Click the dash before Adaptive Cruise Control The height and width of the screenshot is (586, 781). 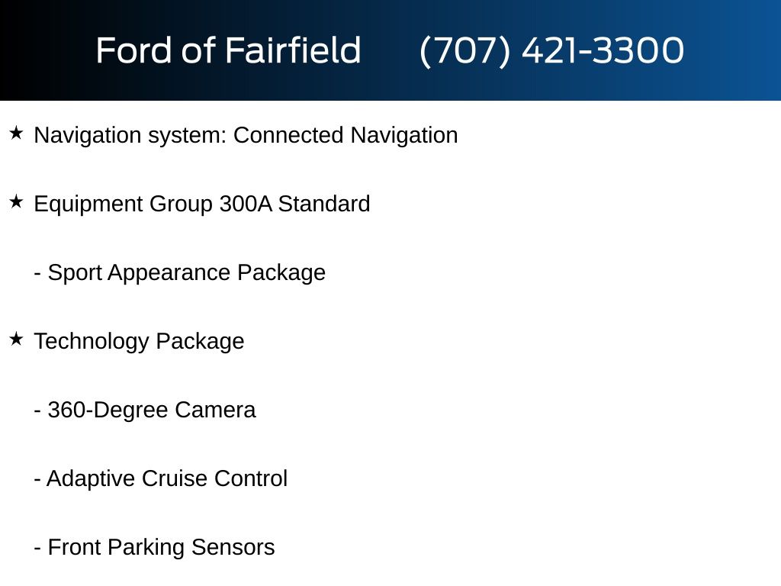click(x=37, y=480)
